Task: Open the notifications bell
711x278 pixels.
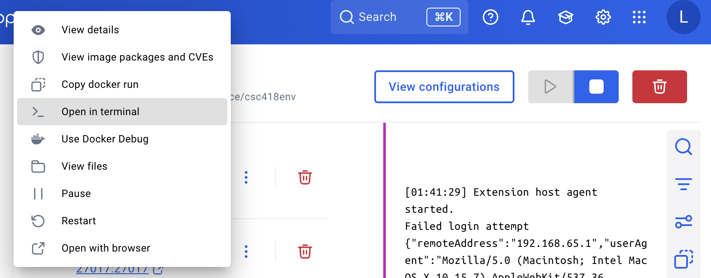Action: (x=528, y=17)
